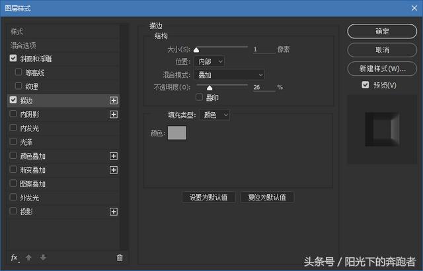Enable the 外发光 checkbox
The width and height of the screenshot is (423, 271).
[13, 197]
